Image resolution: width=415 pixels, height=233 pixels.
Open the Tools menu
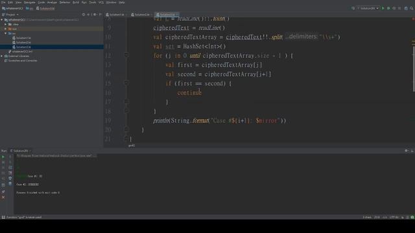[92, 3]
